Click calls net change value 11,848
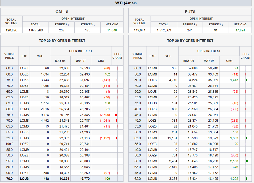Screen dimensions: 254x183 pyautogui.click(x=112, y=30)
